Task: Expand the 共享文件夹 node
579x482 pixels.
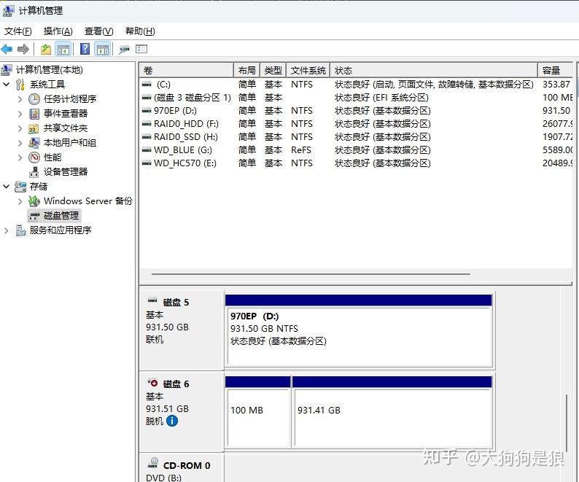Action: coord(20,128)
